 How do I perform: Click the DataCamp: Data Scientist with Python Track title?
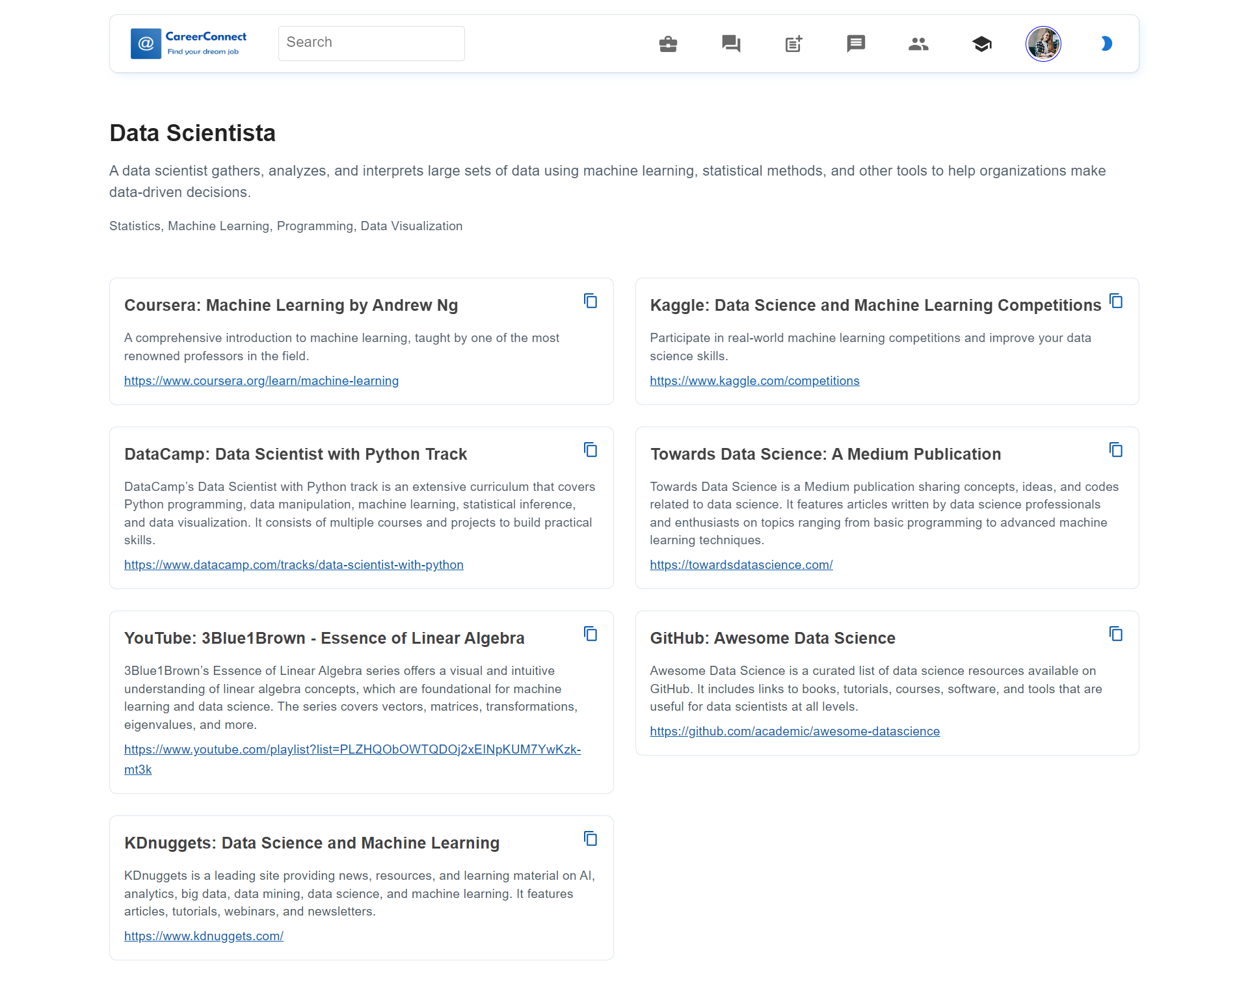[296, 455]
